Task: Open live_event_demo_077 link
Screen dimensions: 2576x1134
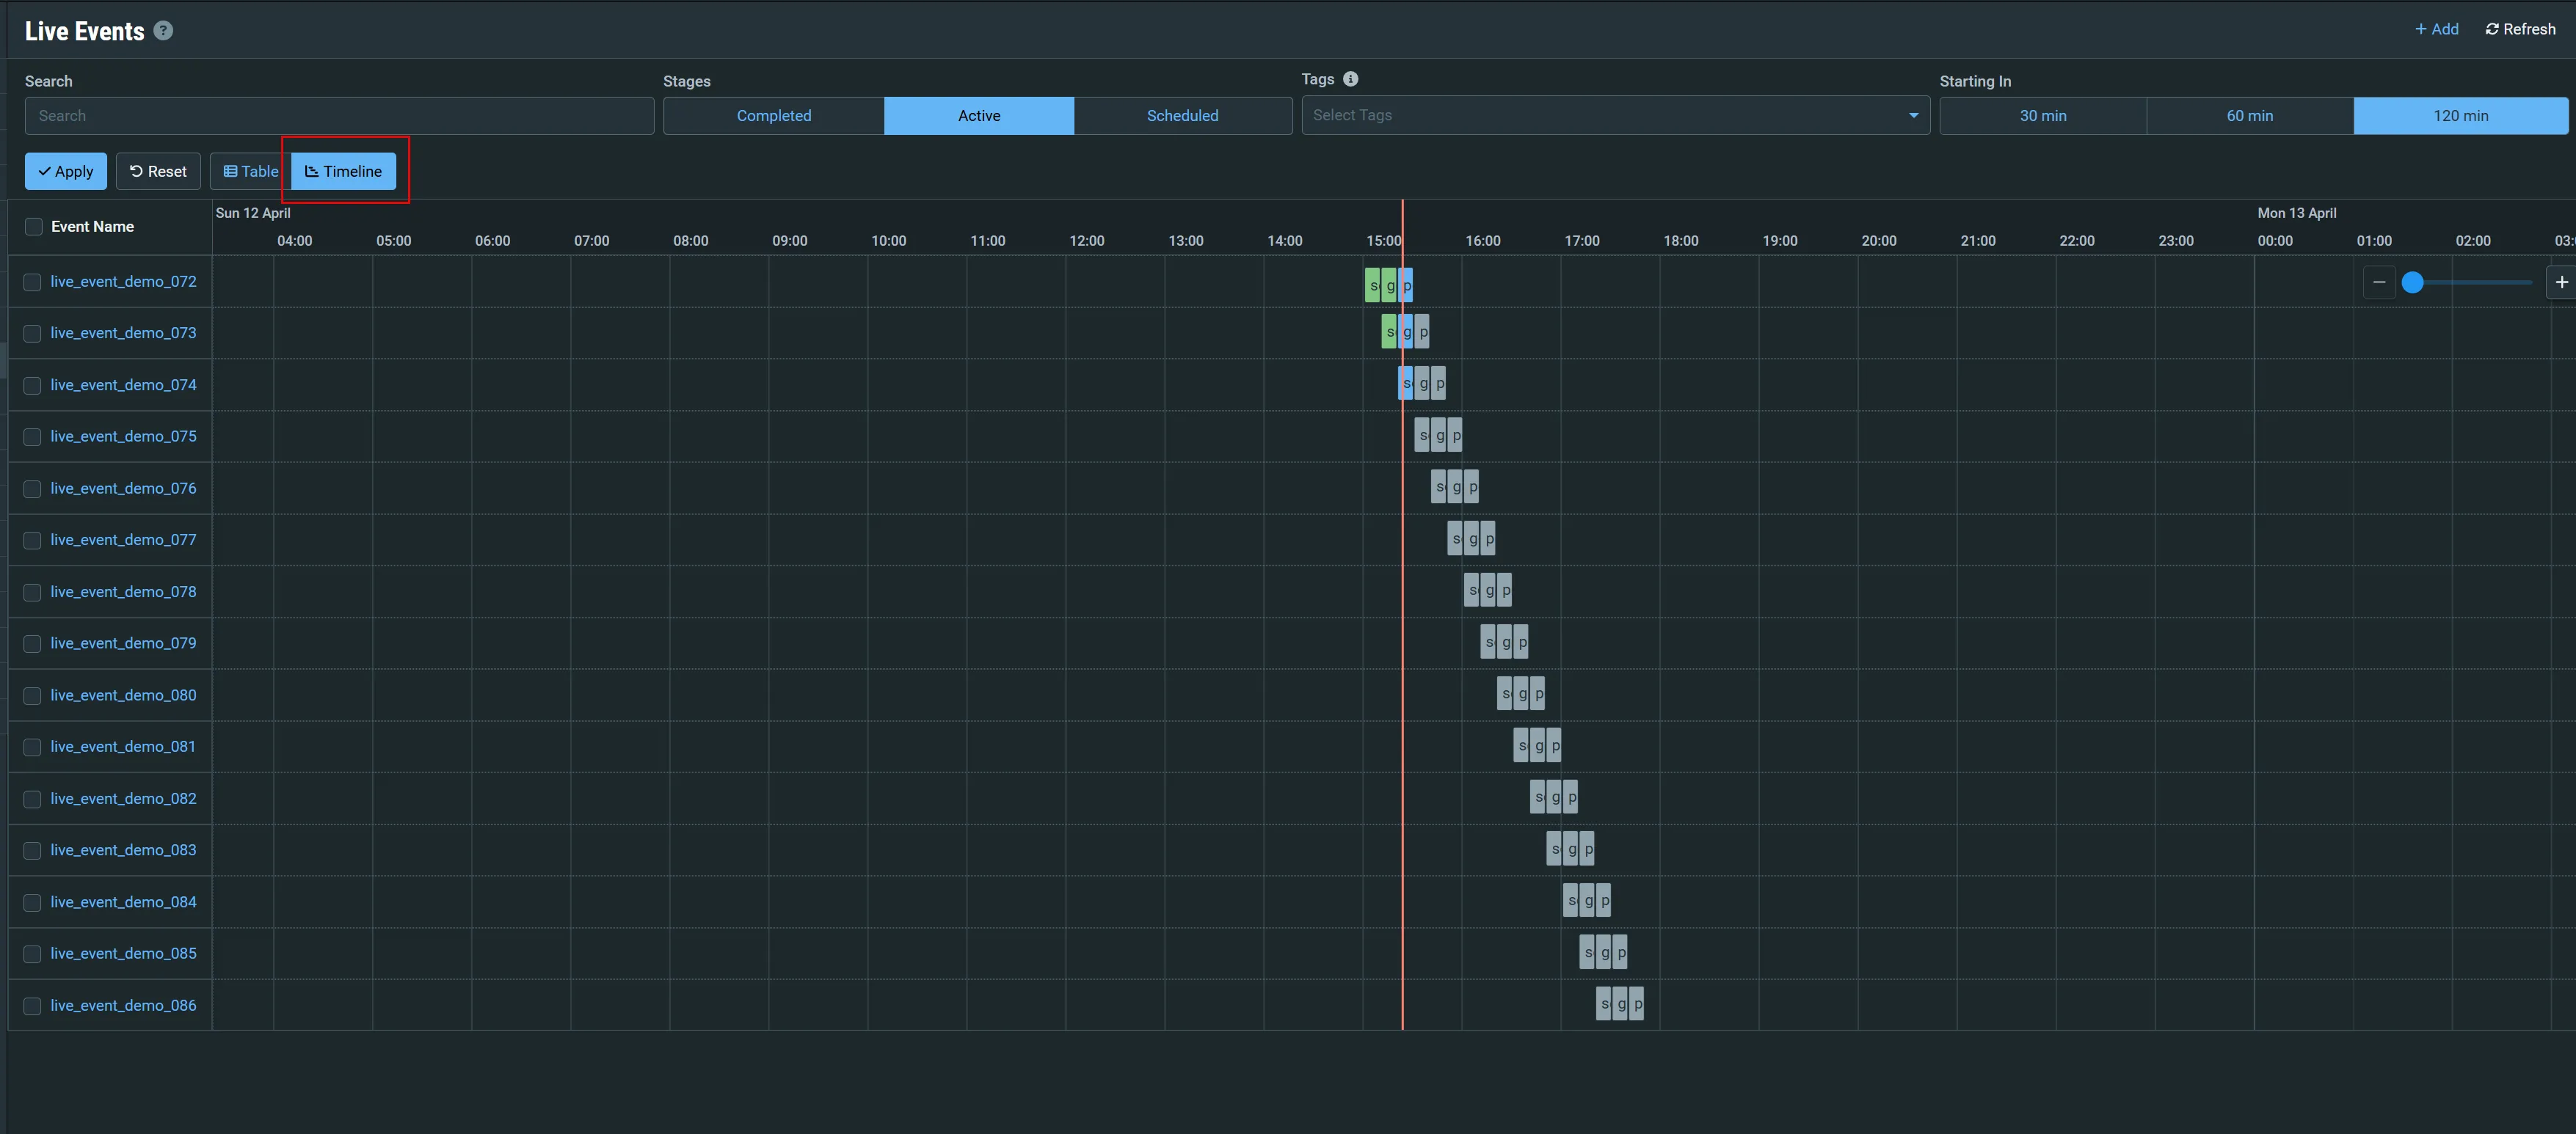Action: click(123, 540)
